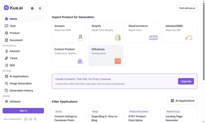Click the Shopify bag logo
This screenshot has width=205, height=123.
coord(118,38)
